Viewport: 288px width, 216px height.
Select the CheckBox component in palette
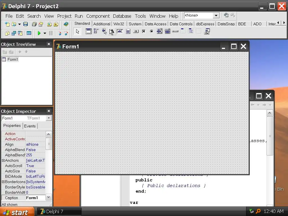point(144,31)
